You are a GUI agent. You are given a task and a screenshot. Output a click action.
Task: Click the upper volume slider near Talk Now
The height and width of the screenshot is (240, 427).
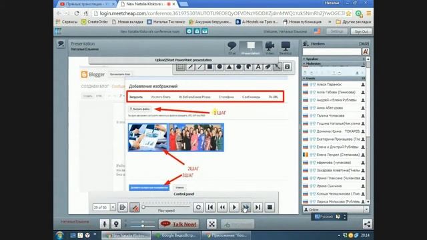click(142, 222)
